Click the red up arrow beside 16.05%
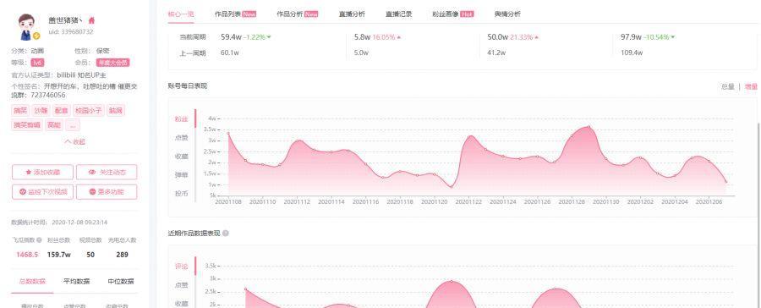The image size is (761, 308). (399, 37)
